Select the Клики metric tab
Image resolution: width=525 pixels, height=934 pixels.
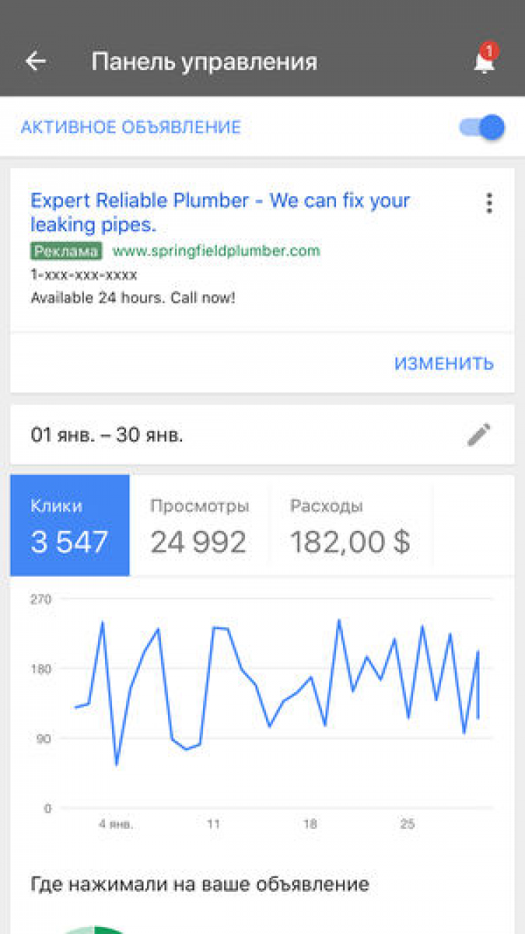(70, 526)
